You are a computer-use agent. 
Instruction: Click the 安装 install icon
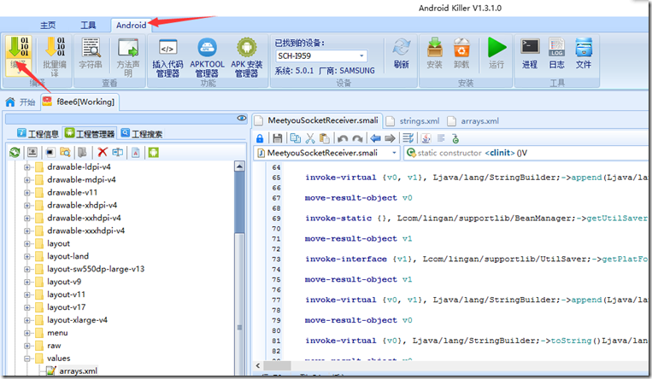click(x=435, y=53)
